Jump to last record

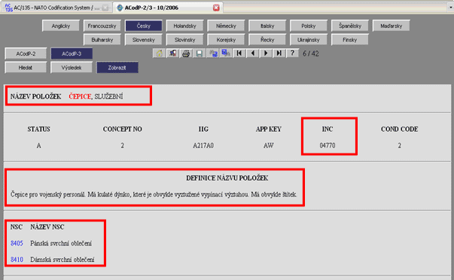pyautogui.click(x=279, y=53)
